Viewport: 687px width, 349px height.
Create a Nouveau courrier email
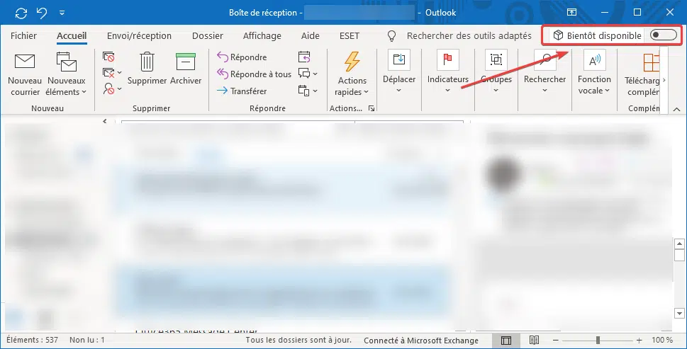(x=25, y=74)
